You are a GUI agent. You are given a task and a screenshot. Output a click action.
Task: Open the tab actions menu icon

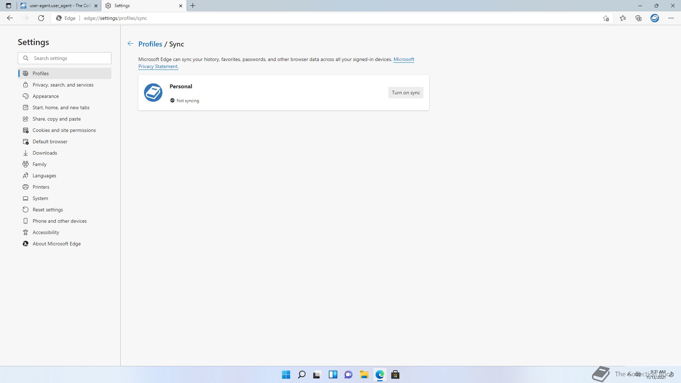coord(9,6)
